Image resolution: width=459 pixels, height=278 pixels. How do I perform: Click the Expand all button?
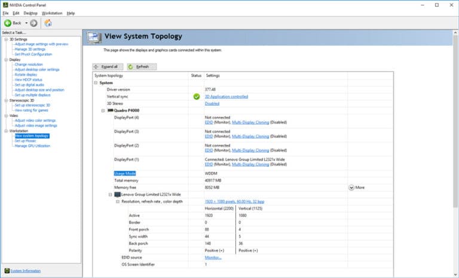click(x=108, y=67)
